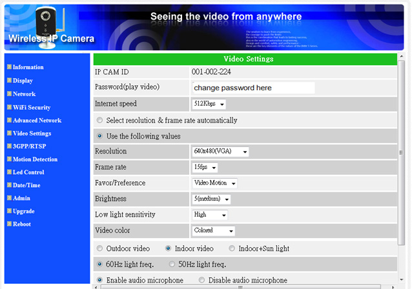Open the Network settings link
The image size is (412, 289).
tap(24, 94)
